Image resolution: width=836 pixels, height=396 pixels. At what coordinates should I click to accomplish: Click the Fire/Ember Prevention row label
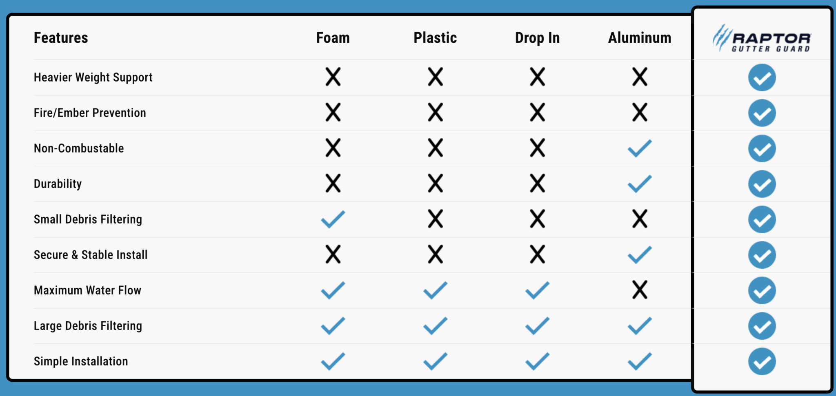coord(90,113)
